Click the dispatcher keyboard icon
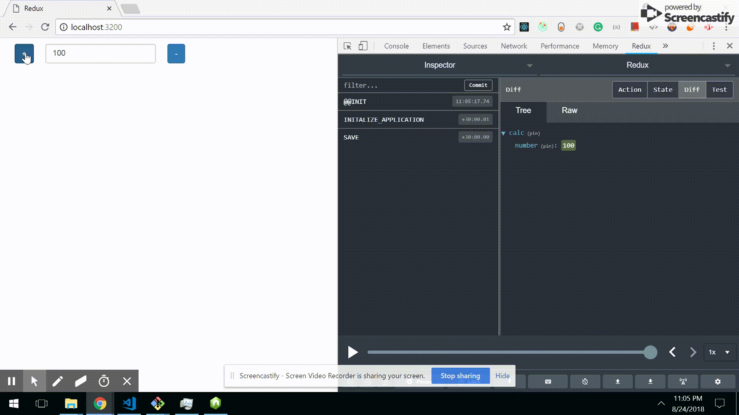This screenshot has height=415, width=739. pos(548,382)
